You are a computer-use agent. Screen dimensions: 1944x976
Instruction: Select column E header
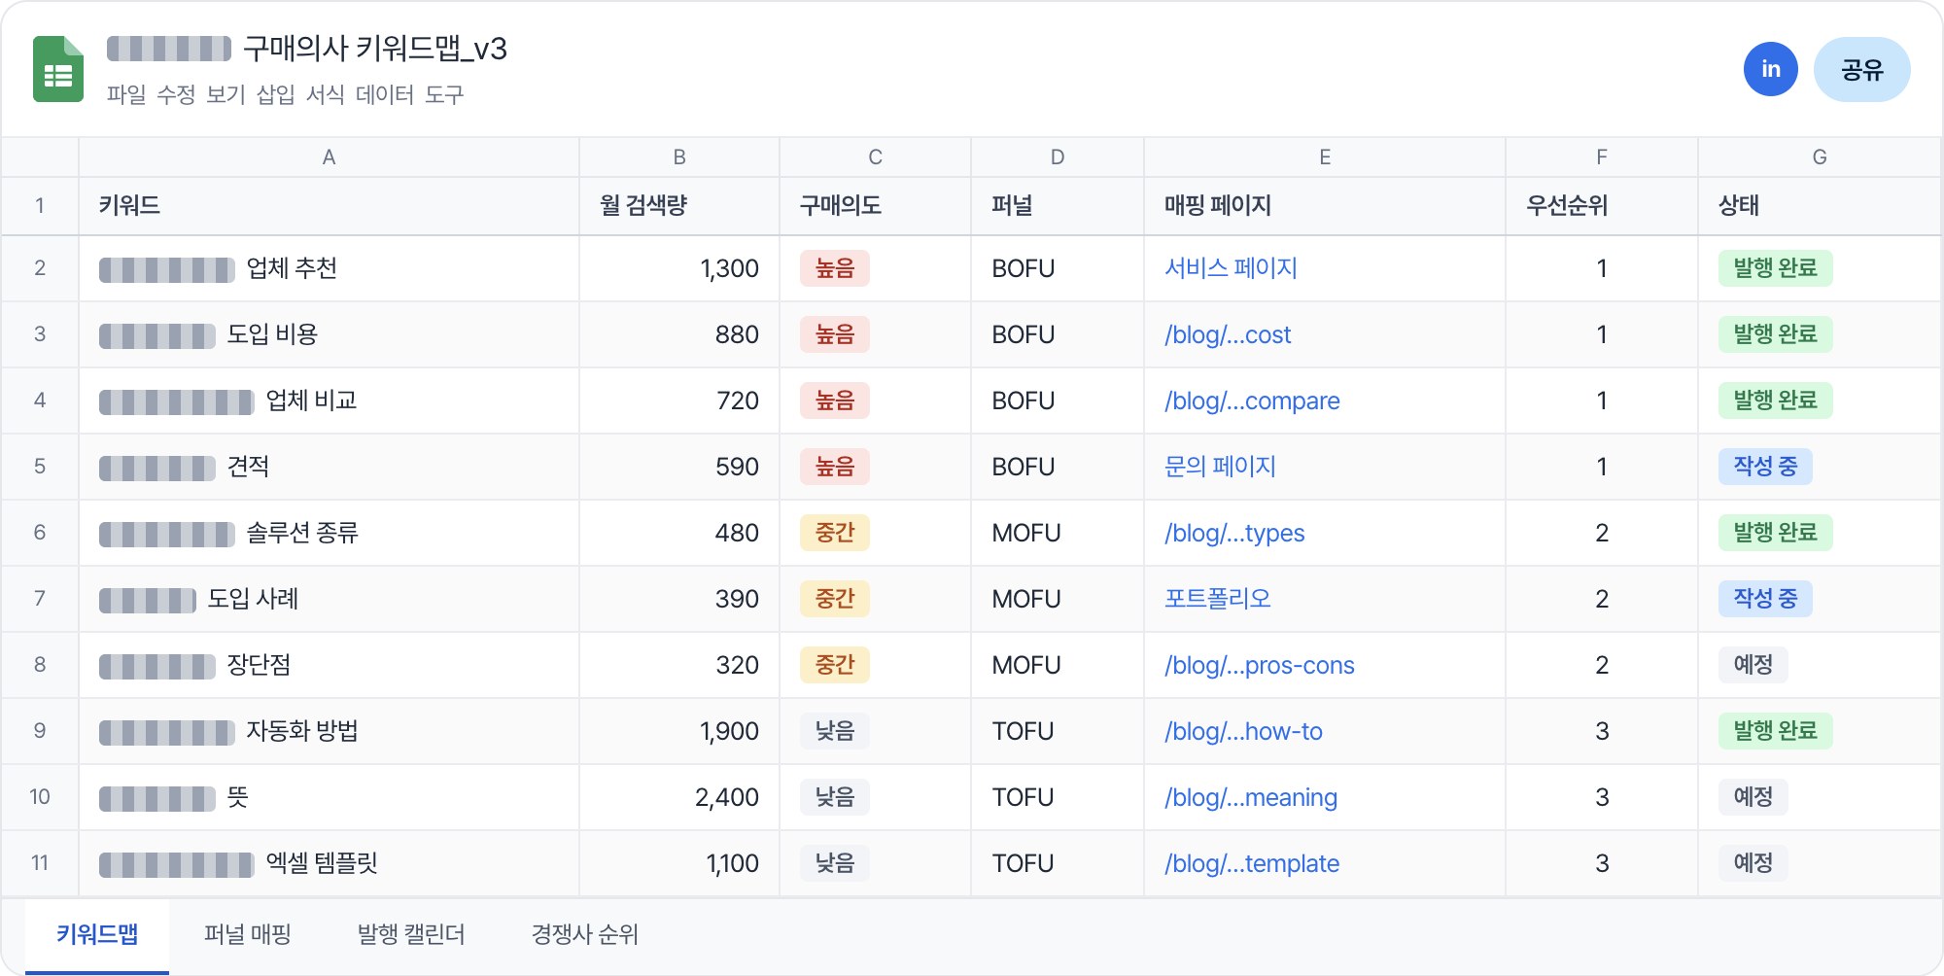pyautogui.click(x=1325, y=157)
